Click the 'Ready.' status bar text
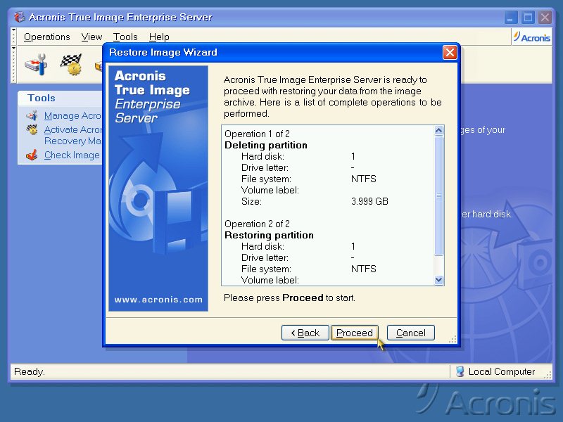The image size is (563, 422). 29,371
